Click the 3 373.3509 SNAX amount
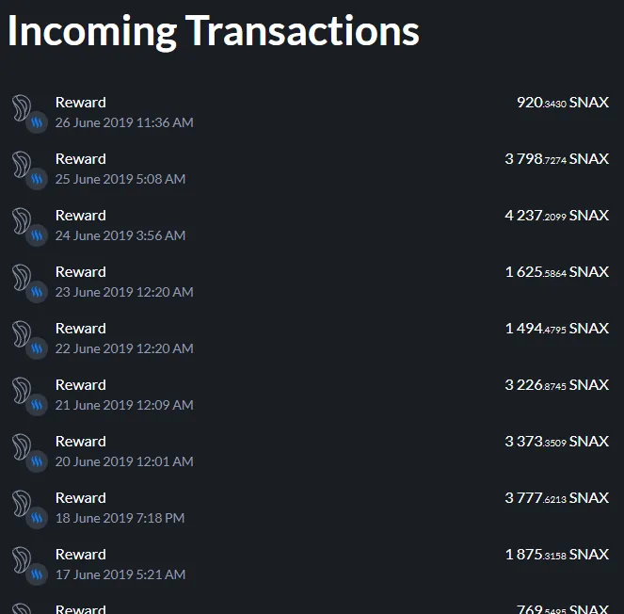Screen dimensions: 624x614 click(x=556, y=442)
